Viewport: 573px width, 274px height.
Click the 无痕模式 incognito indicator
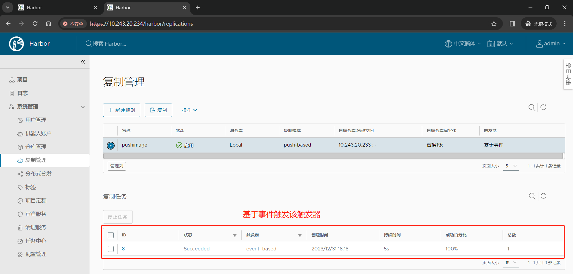tap(539, 24)
